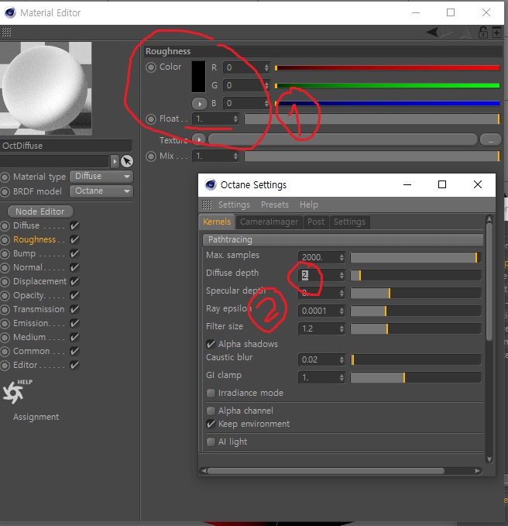
Task: Click the add-panel plus icon at top right
Action: click(x=495, y=33)
